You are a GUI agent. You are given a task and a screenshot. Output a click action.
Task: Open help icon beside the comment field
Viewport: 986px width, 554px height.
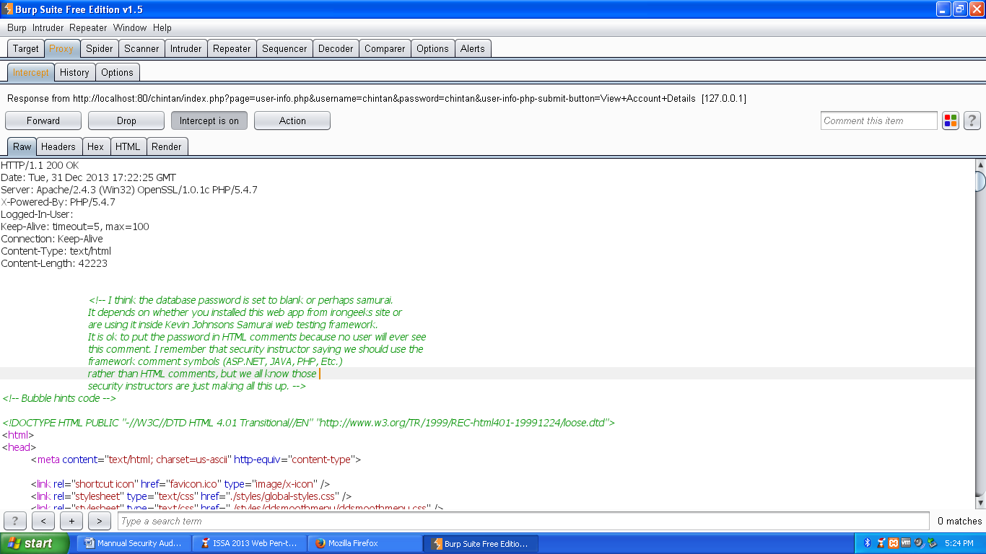[972, 120]
